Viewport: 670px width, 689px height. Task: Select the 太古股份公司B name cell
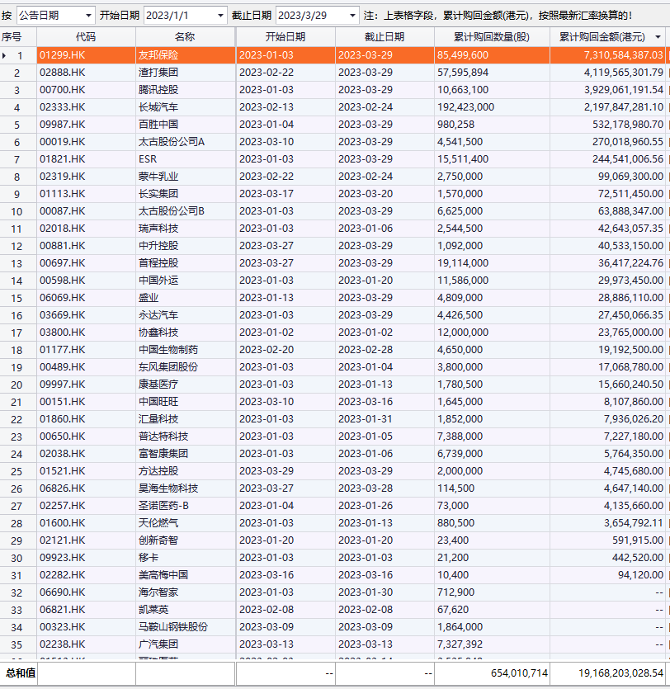click(x=185, y=211)
